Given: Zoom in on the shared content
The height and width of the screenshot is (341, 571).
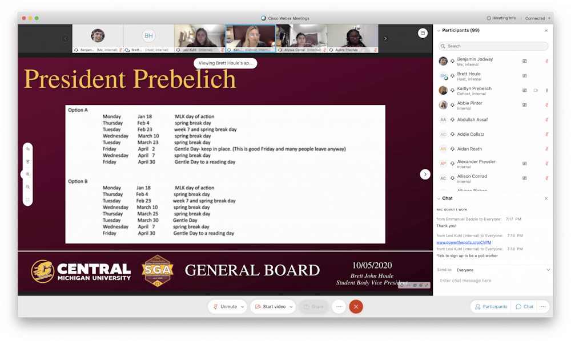Looking at the screenshot, I should click(27, 174).
